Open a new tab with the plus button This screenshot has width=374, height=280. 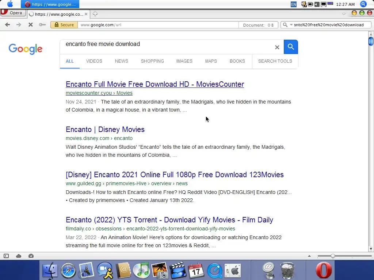95,14
